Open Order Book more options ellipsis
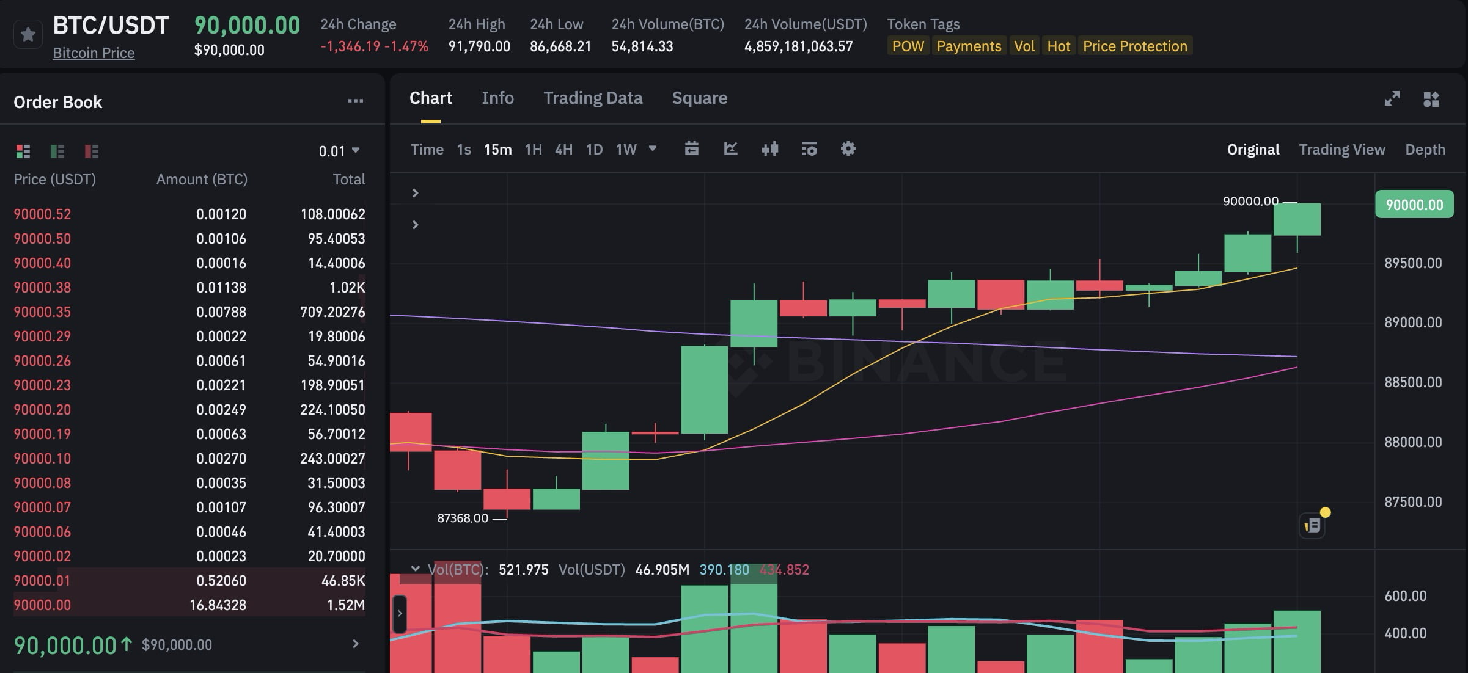 coord(355,101)
